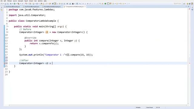Open the Run menu
The height and width of the screenshot is (109, 194).
(x=35, y=1)
